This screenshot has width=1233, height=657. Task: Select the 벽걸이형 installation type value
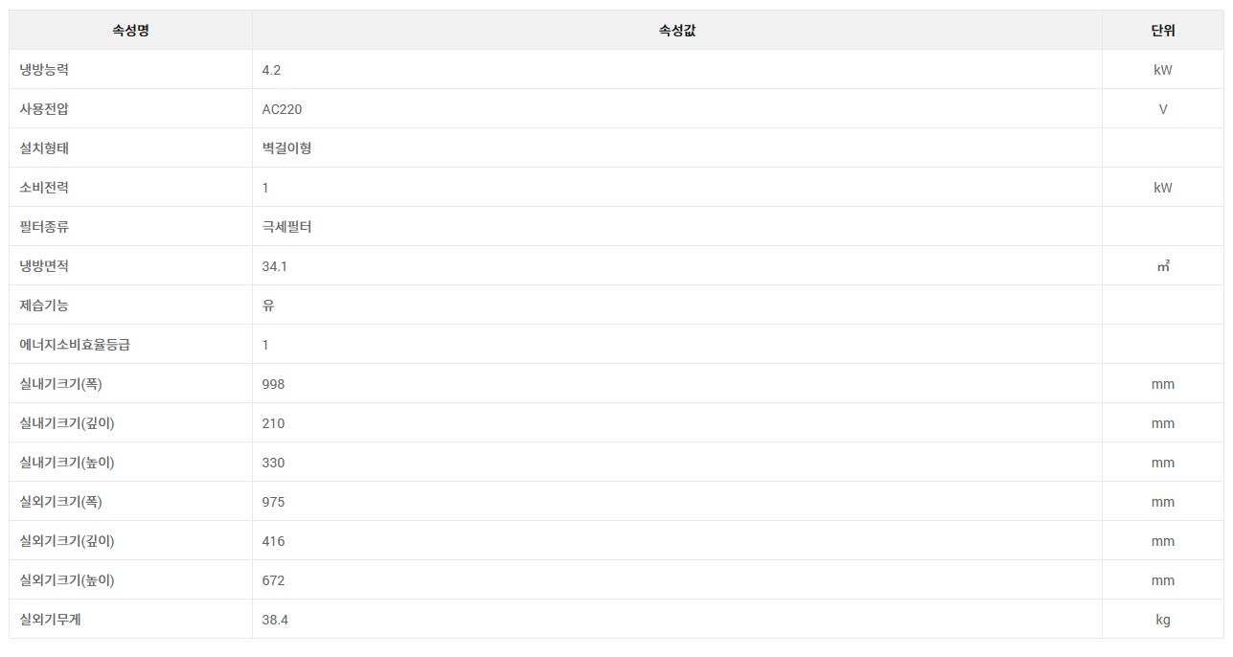click(x=286, y=148)
